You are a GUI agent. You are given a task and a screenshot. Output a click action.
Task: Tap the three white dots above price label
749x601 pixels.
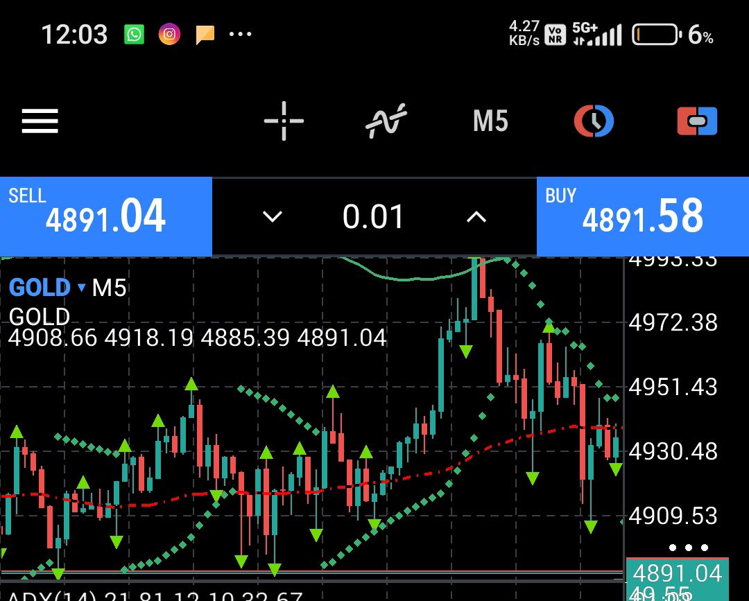point(688,548)
